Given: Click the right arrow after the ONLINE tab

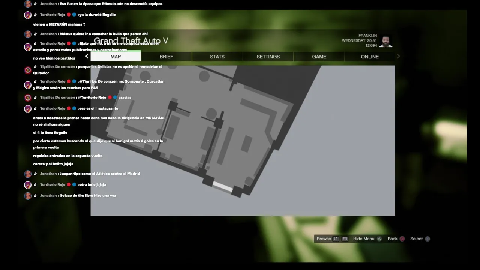Looking at the screenshot, I should pyautogui.click(x=398, y=56).
